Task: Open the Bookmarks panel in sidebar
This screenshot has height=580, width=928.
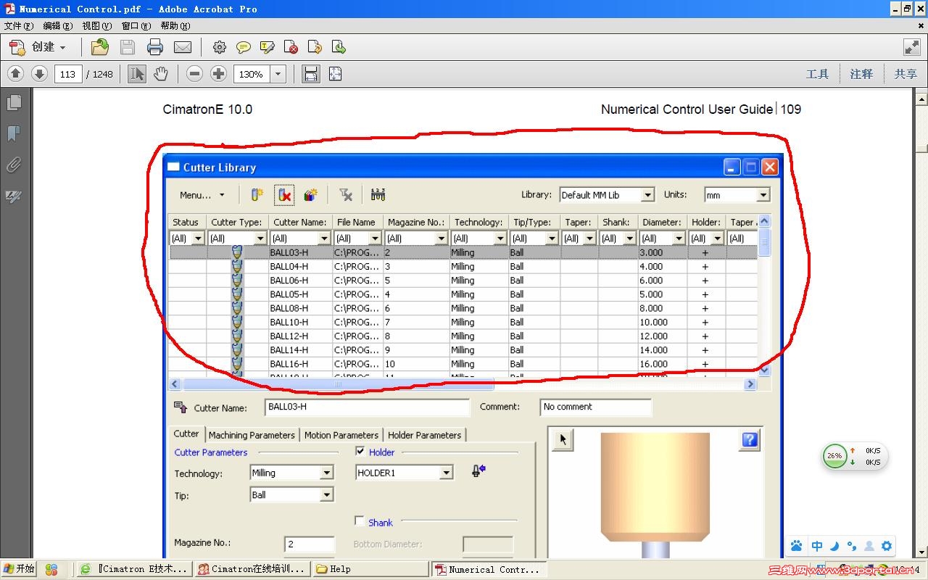Action: (x=14, y=134)
